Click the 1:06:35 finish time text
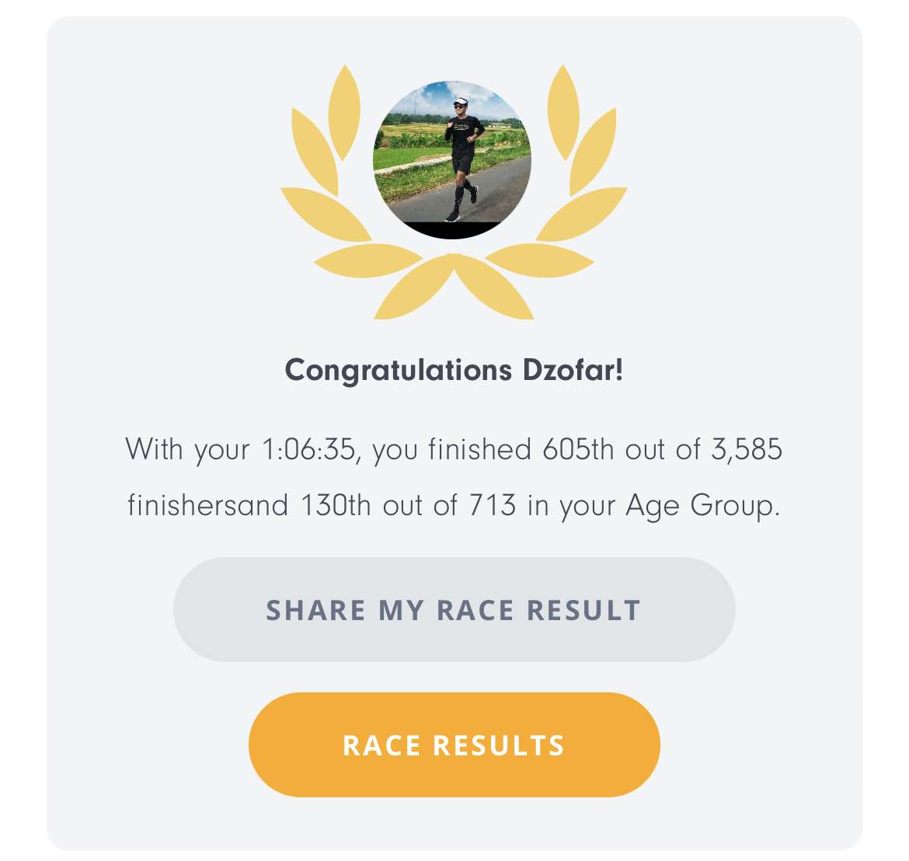 coord(308,449)
